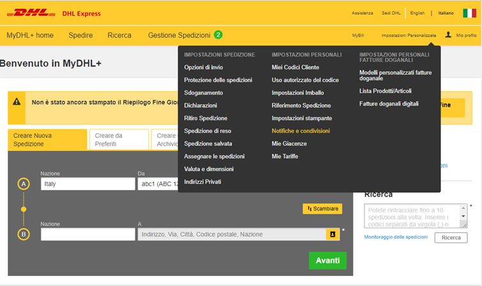
Task: Open Uso autorizzato del codice
Action: click(306, 80)
